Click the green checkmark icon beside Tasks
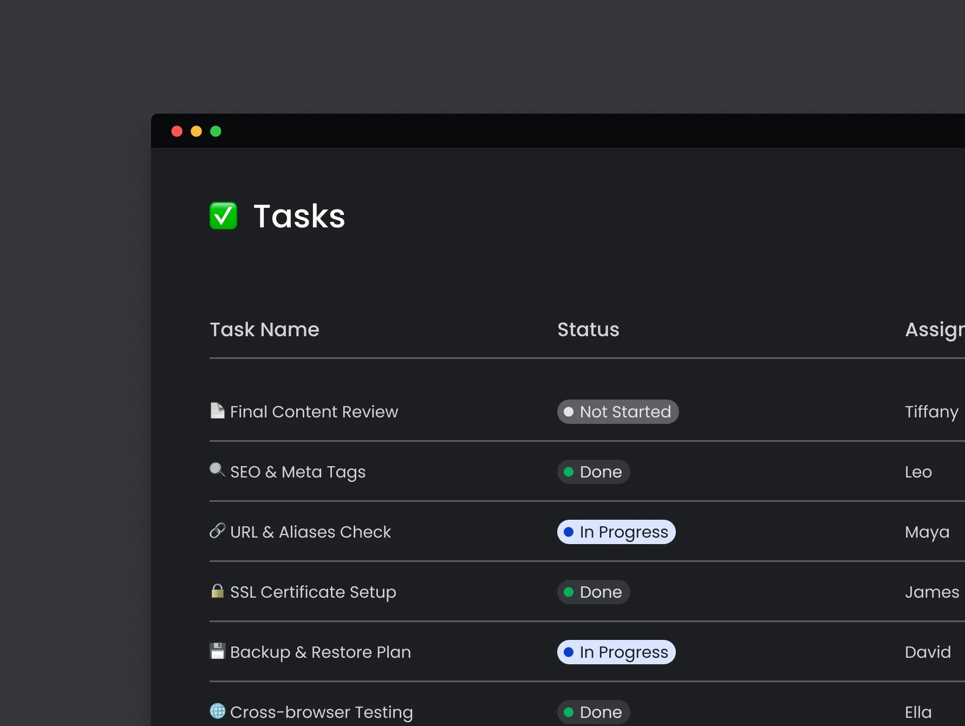The width and height of the screenshot is (965, 726). (223, 216)
